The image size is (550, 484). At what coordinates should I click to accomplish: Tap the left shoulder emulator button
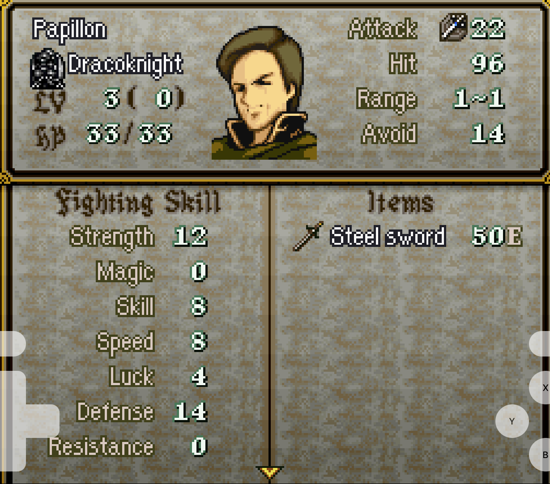(13, 344)
